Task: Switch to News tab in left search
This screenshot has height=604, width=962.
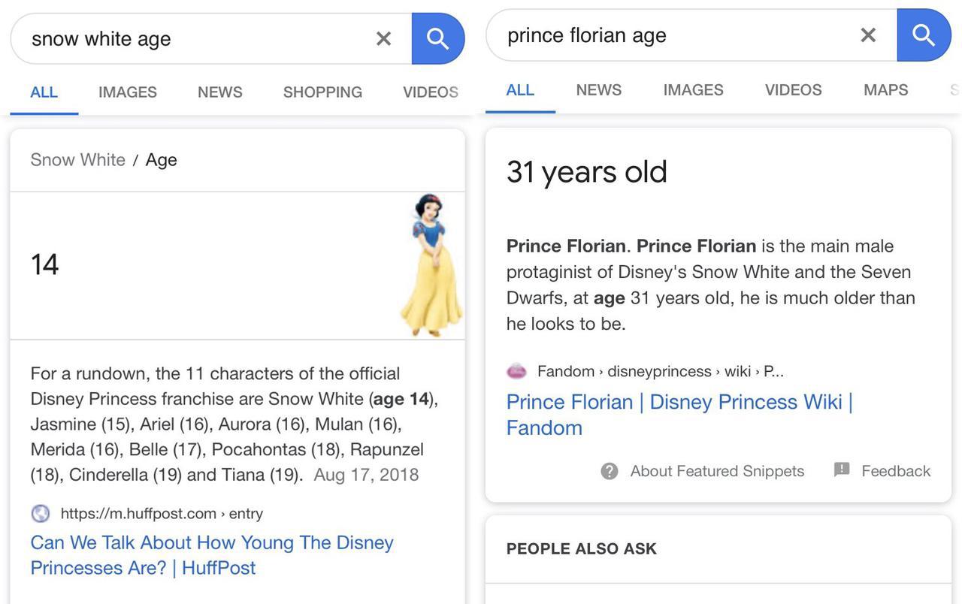Action: 219,92
